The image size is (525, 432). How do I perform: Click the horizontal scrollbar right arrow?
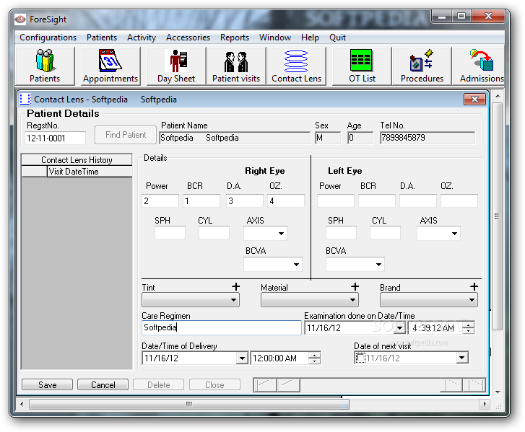coord(484,405)
